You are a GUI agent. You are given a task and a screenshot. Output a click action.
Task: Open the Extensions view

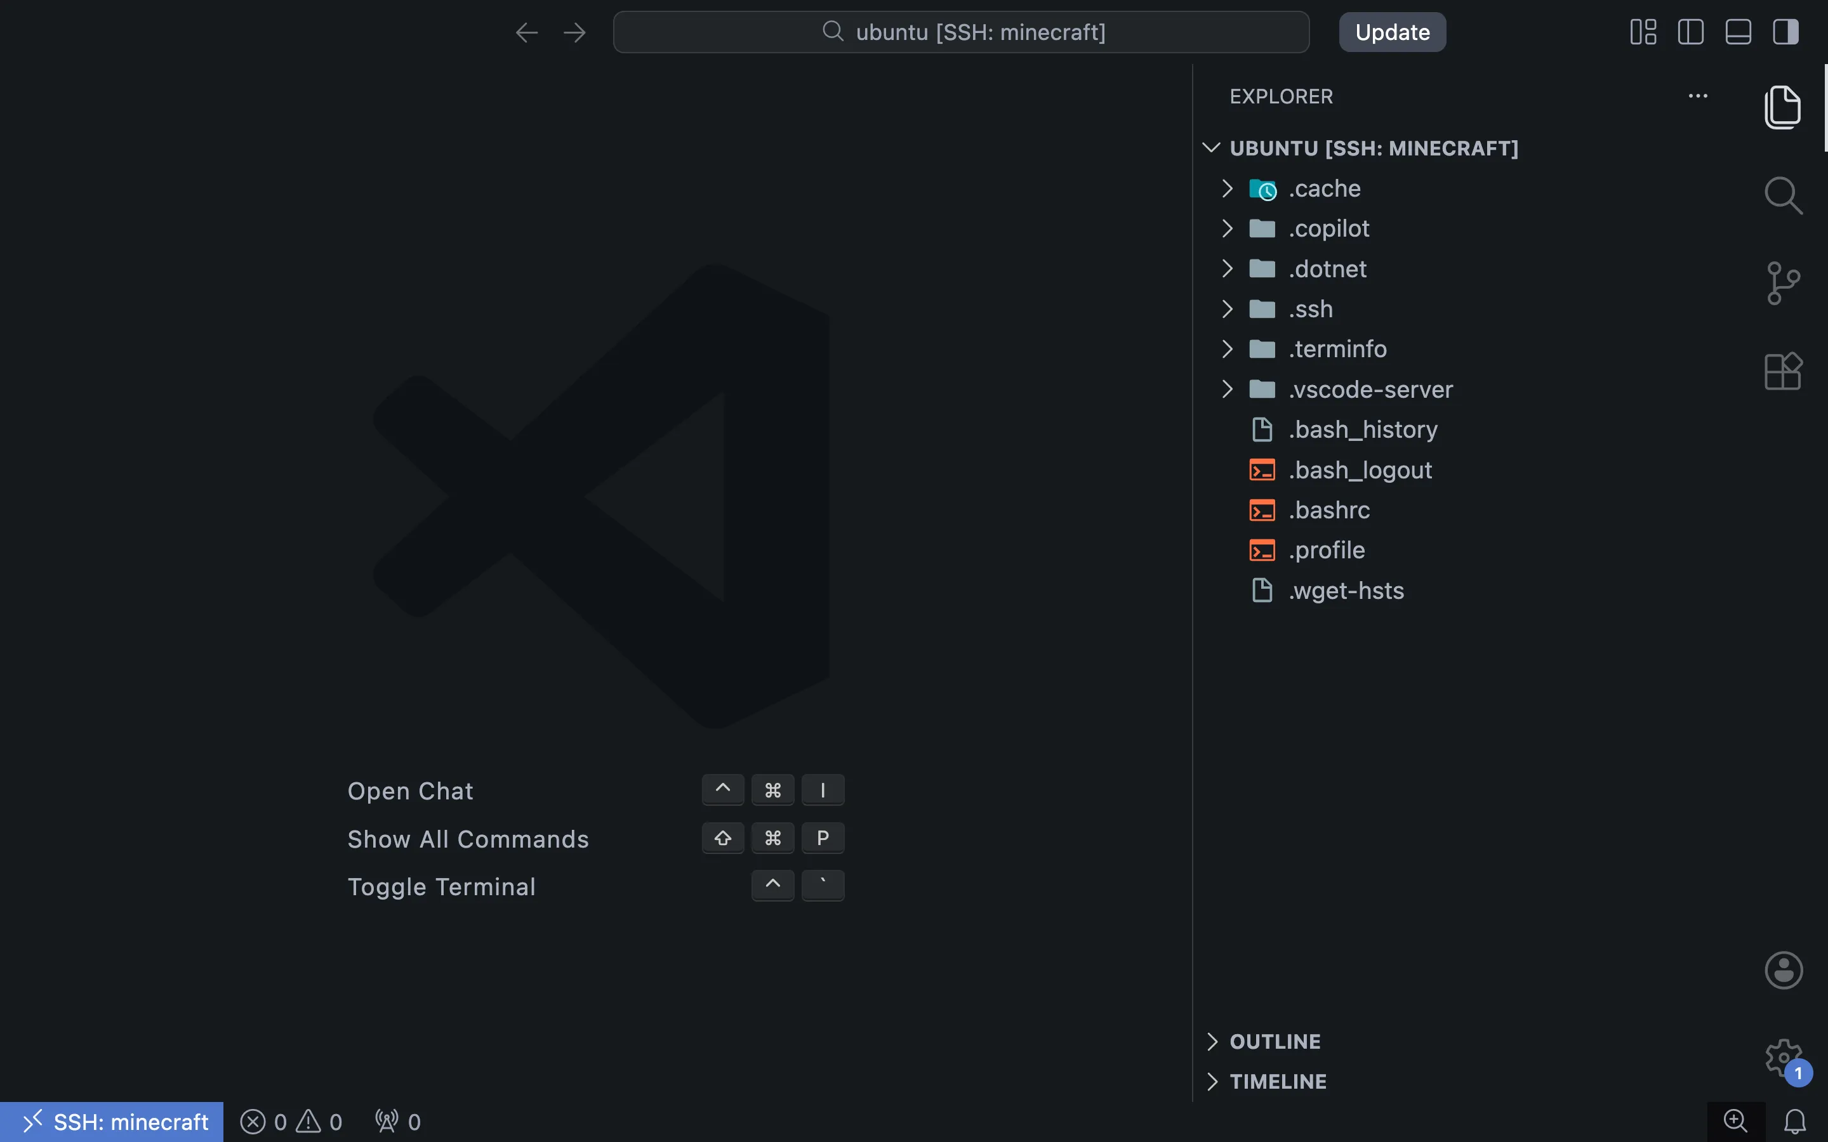click(1784, 371)
